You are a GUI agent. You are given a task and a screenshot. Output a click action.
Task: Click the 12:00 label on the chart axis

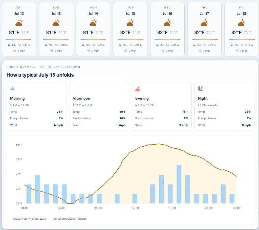click(135, 208)
